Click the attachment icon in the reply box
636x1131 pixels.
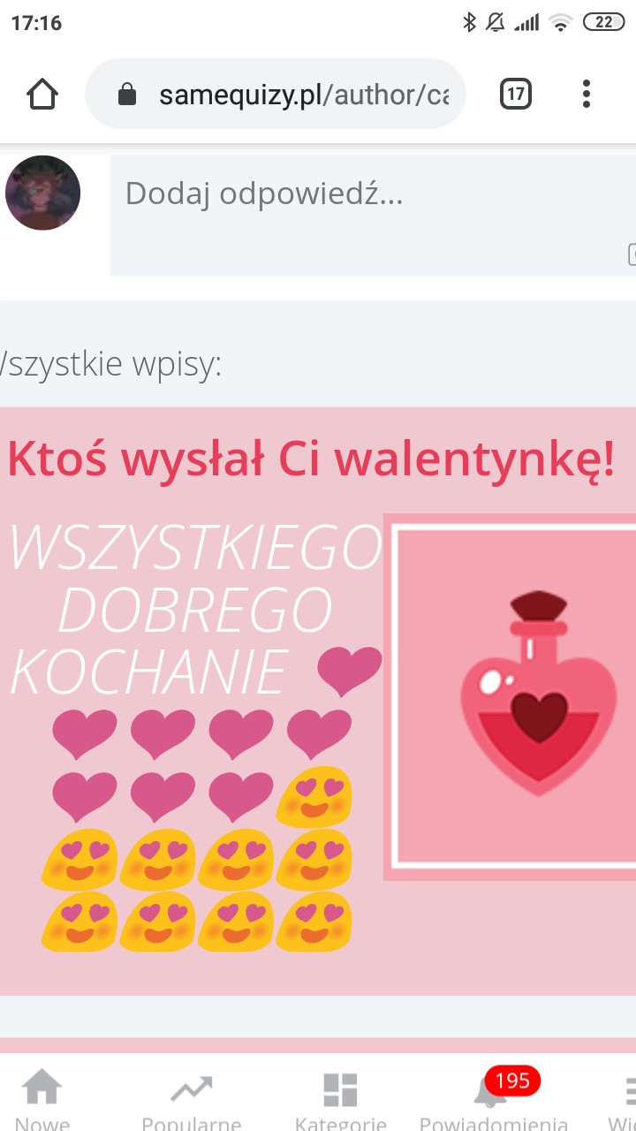tap(632, 254)
